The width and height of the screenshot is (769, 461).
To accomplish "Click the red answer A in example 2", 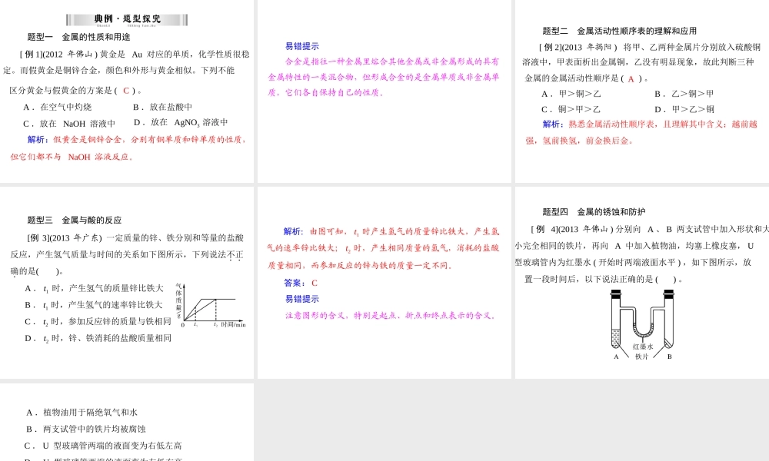I will (x=631, y=79).
